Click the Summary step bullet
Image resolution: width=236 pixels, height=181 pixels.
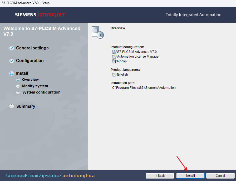pos(12,106)
